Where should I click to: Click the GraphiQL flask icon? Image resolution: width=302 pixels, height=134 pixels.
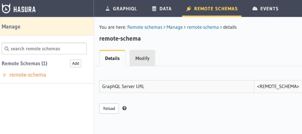108,9
